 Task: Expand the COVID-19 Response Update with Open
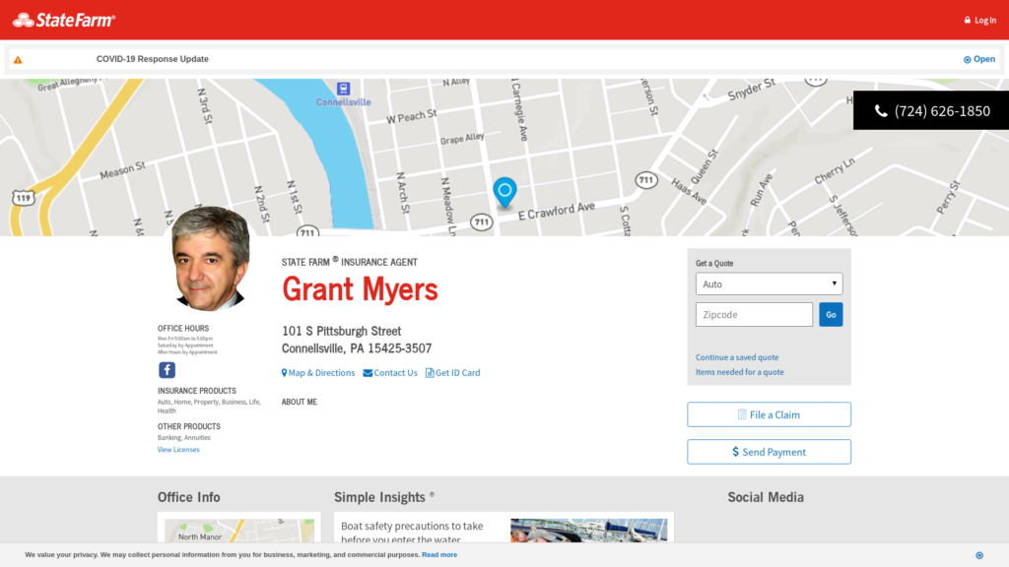point(979,59)
